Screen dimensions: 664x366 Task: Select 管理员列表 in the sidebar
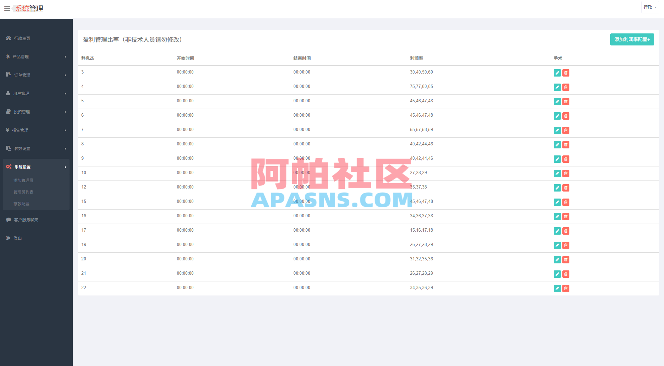point(23,192)
